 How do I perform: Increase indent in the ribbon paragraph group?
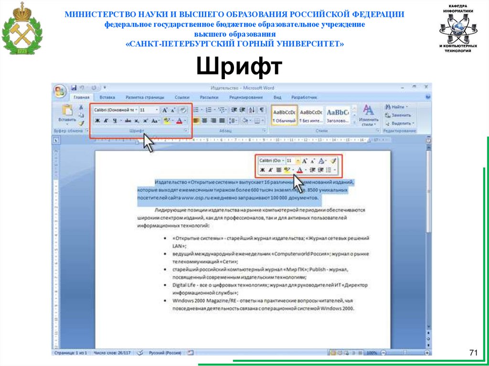(242, 110)
